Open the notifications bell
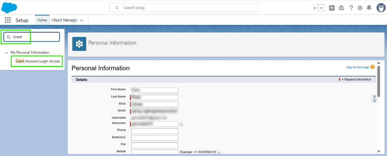 pos(369,8)
